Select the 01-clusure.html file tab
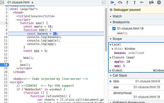The image size is (164, 103). 18,2
